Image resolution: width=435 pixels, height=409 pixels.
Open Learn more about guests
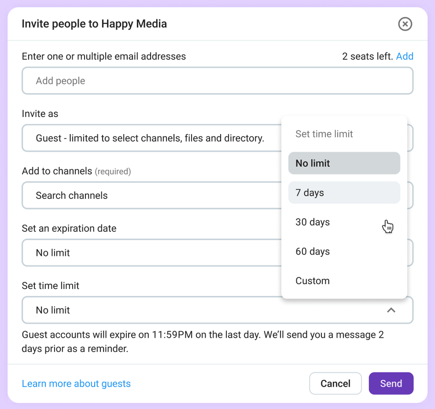pyautogui.click(x=76, y=383)
